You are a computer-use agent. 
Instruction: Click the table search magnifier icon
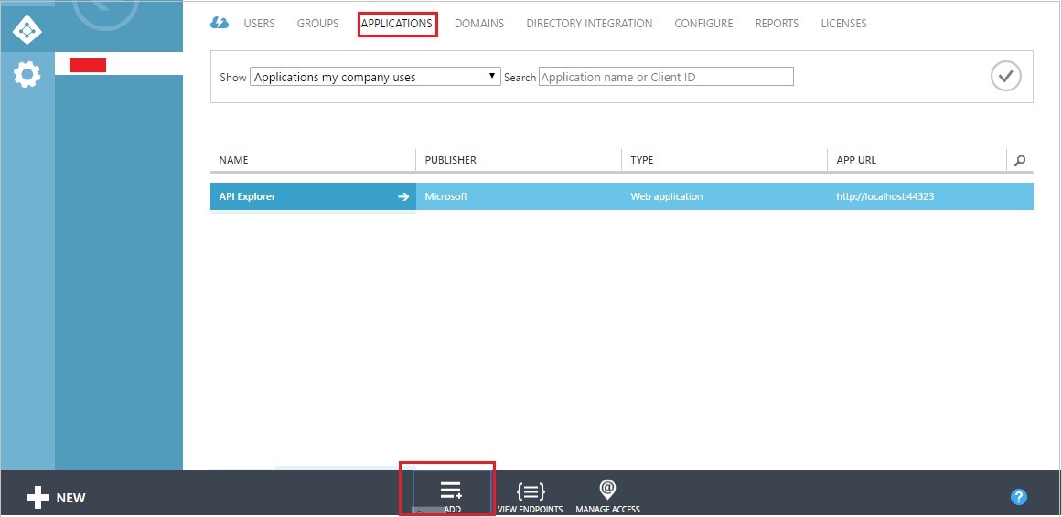point(1020,161)
